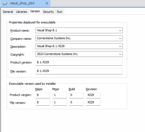This screenshot has width=145, height=132.
Task: Click the 'Description:' label
Action: click(x=18, y=47)
